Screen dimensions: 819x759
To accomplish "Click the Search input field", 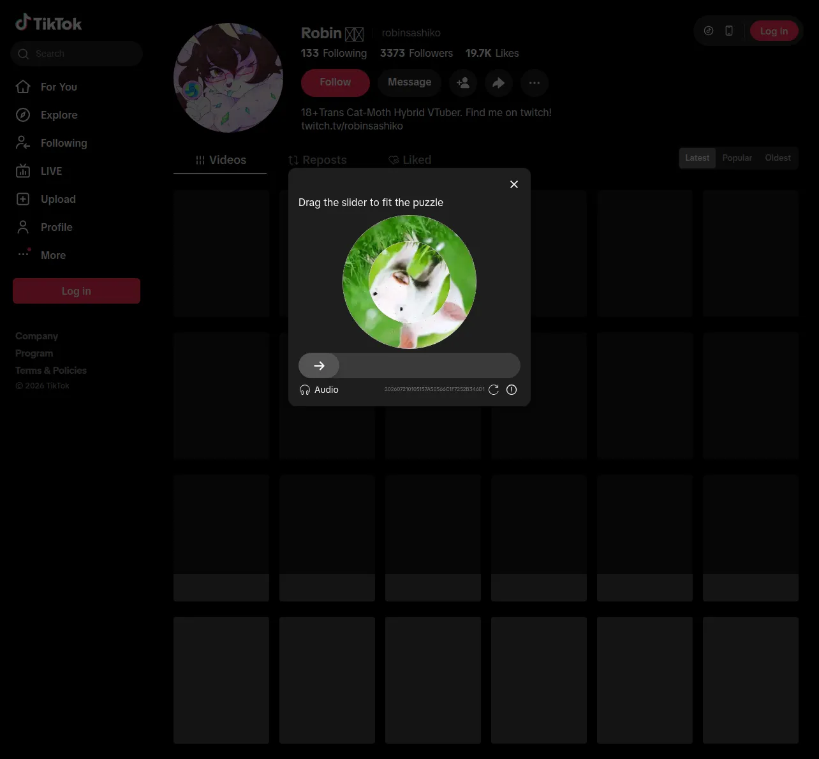I will [x=77, y=54].
